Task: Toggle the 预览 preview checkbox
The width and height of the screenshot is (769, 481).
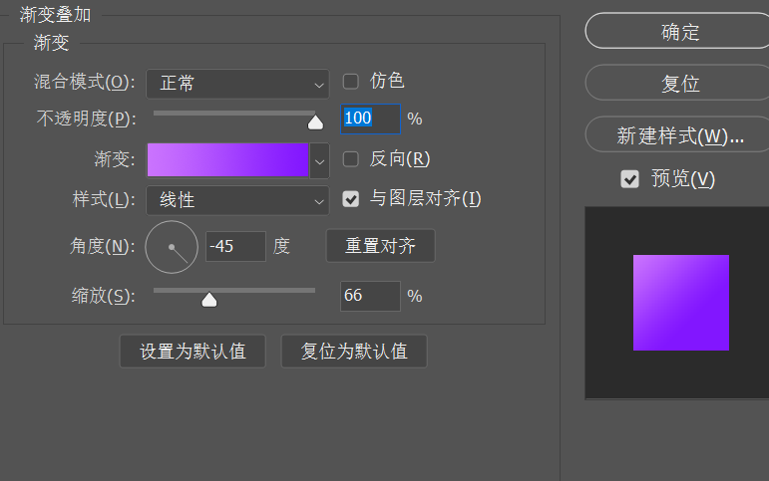Action: tap(629, 179)
